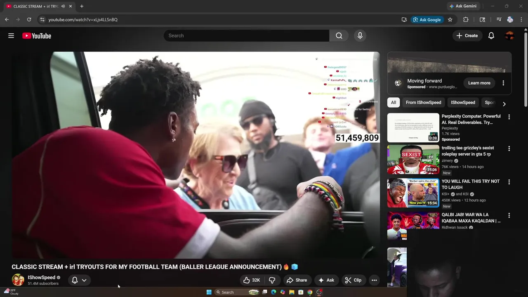Show more filter chips with right chevron
Viewport: 528px width, 297px height.
[504, 104]
